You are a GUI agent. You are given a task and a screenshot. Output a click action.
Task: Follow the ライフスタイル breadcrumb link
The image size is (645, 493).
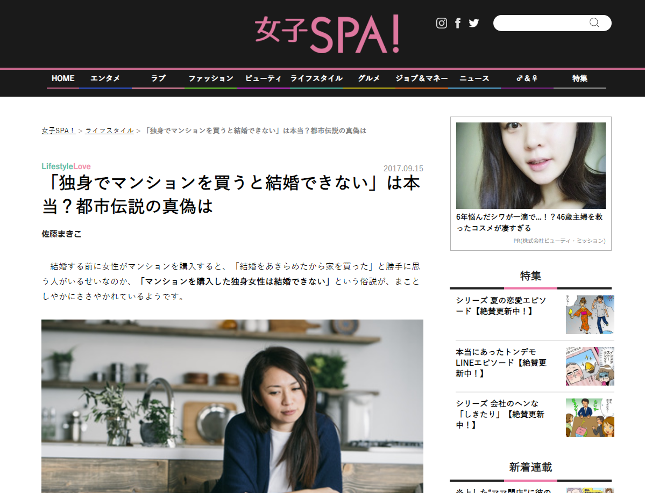109,130
